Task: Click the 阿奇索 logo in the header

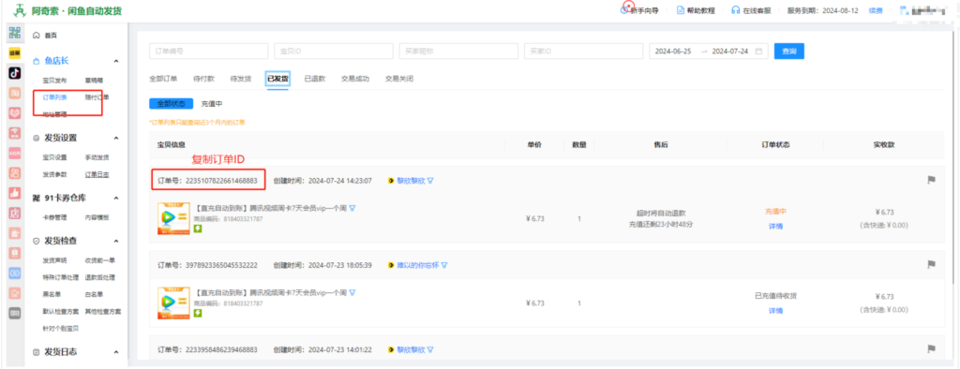Action: point(21,11)
